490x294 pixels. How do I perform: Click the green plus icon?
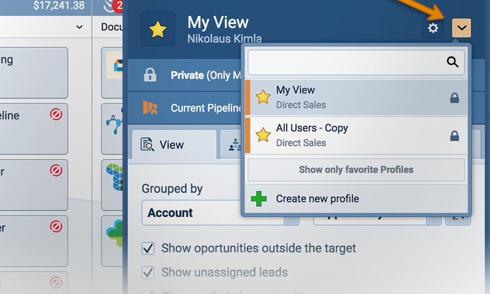[259, 199]
